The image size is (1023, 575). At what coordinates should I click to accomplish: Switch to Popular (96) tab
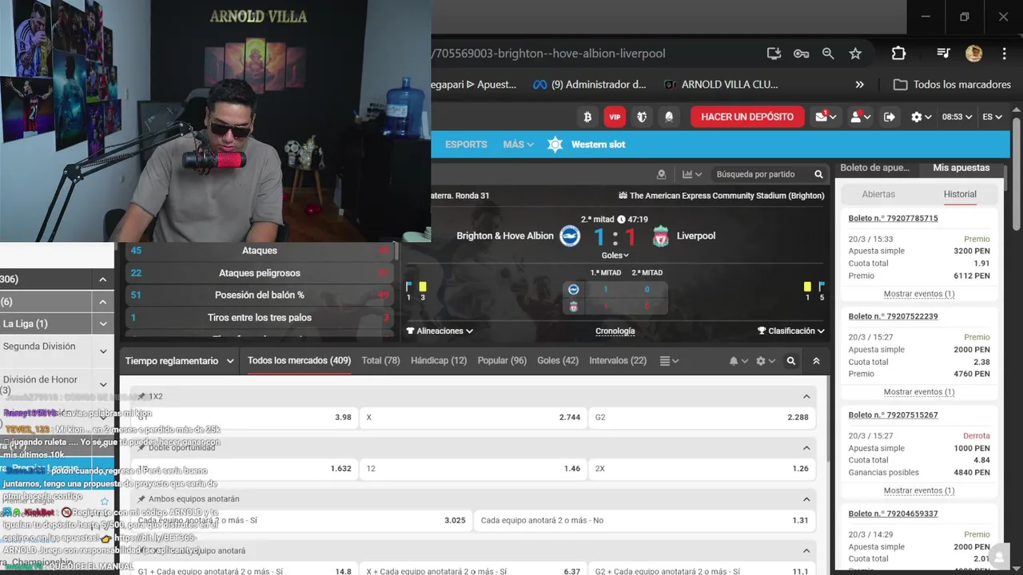(502, 361)
